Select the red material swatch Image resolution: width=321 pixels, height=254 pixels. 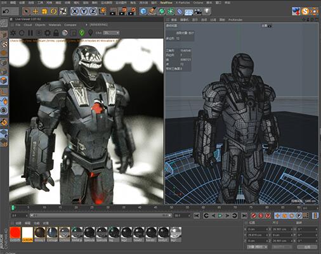coord(15,234)
